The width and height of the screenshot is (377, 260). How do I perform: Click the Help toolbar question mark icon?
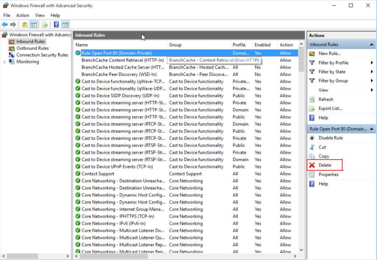(x=56, y=25)
